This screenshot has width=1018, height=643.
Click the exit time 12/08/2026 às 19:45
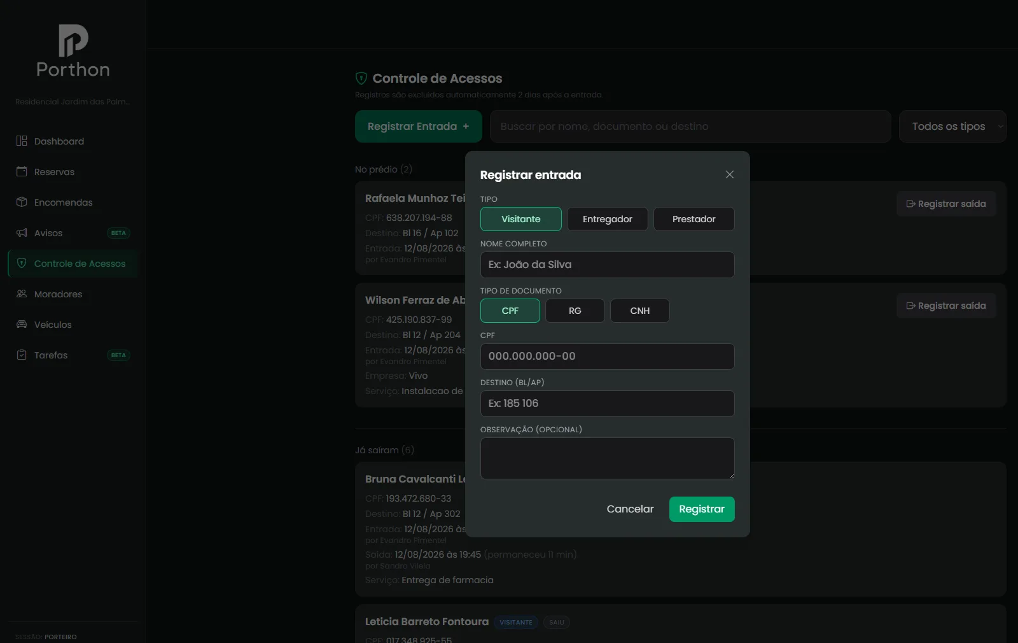(x=438, y=555)
